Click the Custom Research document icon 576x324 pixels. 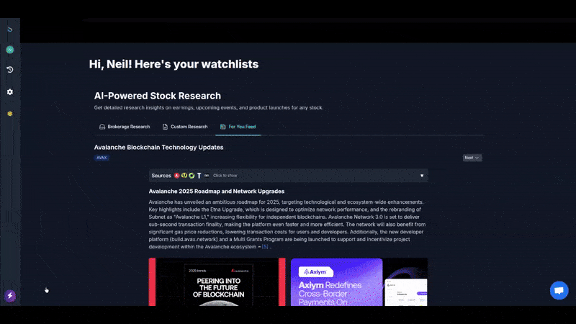tap(165, 127)
